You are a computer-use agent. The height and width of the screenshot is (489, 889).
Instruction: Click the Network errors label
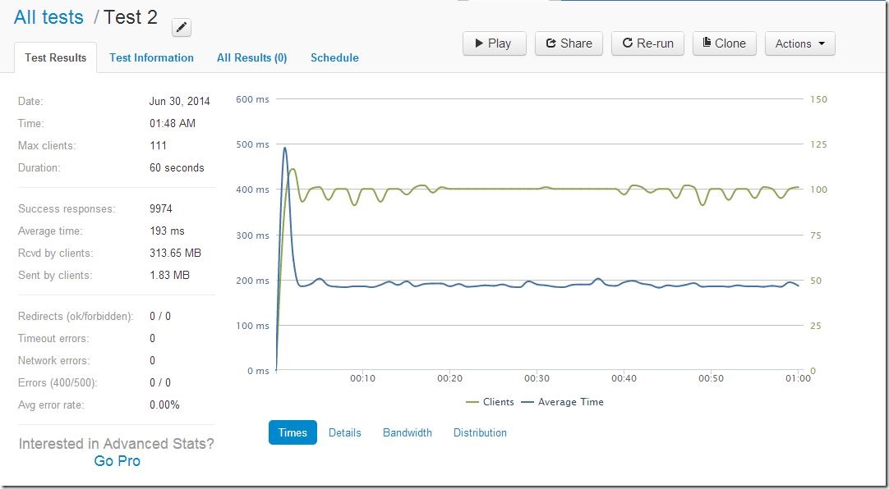point(54,360)
